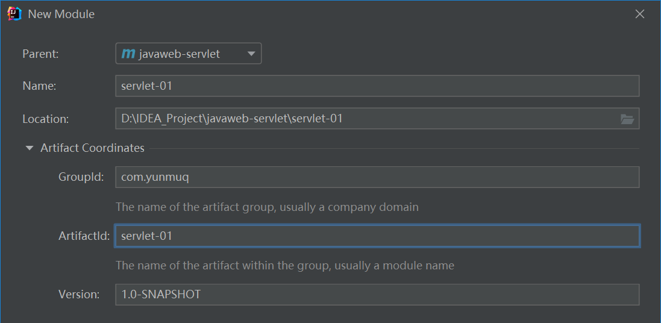Click the Maven "m" icon in Parent selector

[128, 54]
